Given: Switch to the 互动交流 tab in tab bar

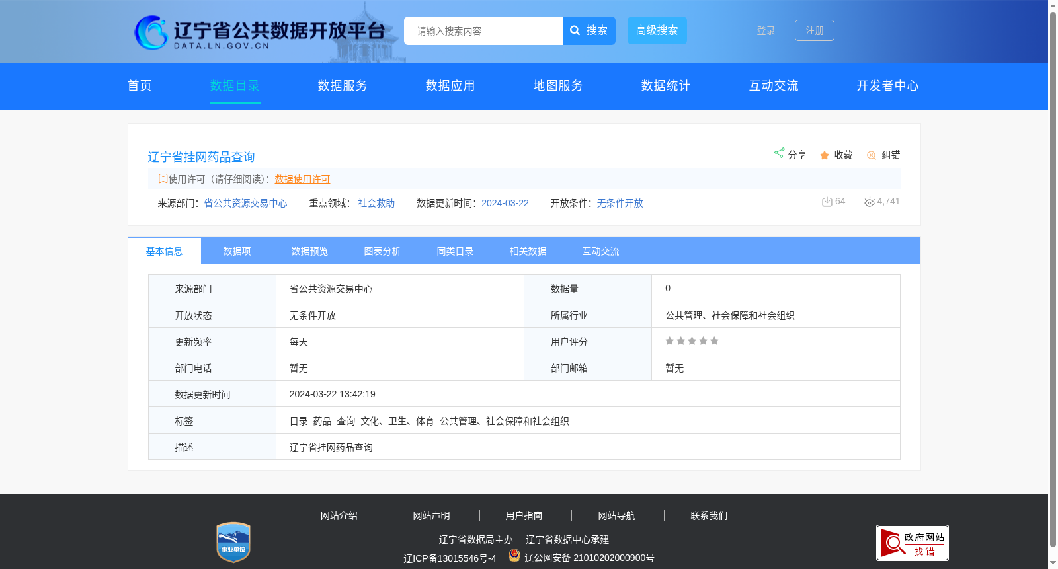Looking at the screenshot, I should [x=601, y=251].
